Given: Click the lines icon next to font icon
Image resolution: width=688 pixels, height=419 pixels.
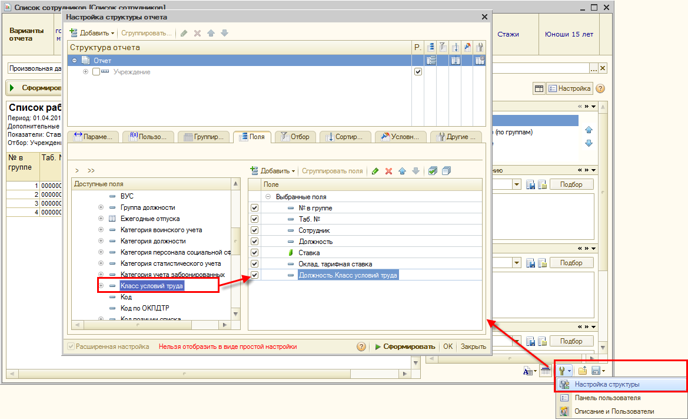Looking at the screenshot, I should pos(546,372).
